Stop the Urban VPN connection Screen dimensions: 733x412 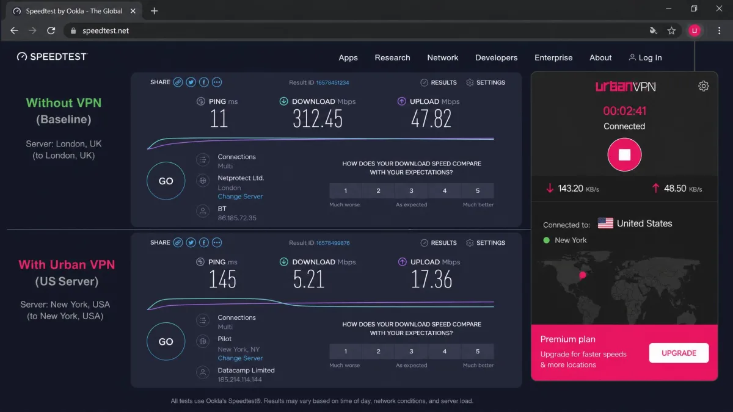(624, 155)
